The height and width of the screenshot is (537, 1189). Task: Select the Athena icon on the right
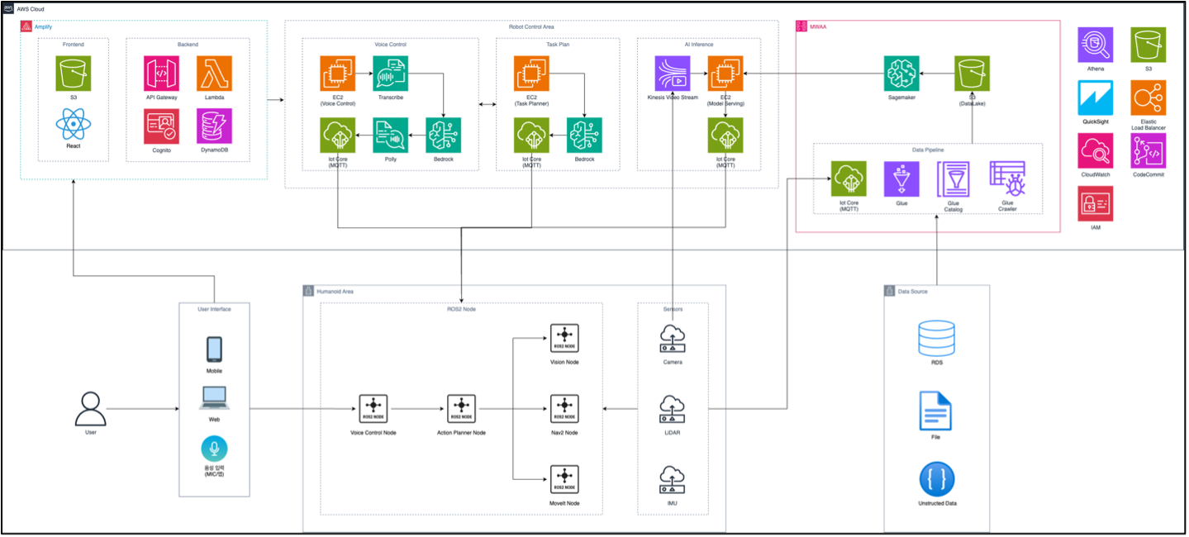click(x=1094, y=45)
